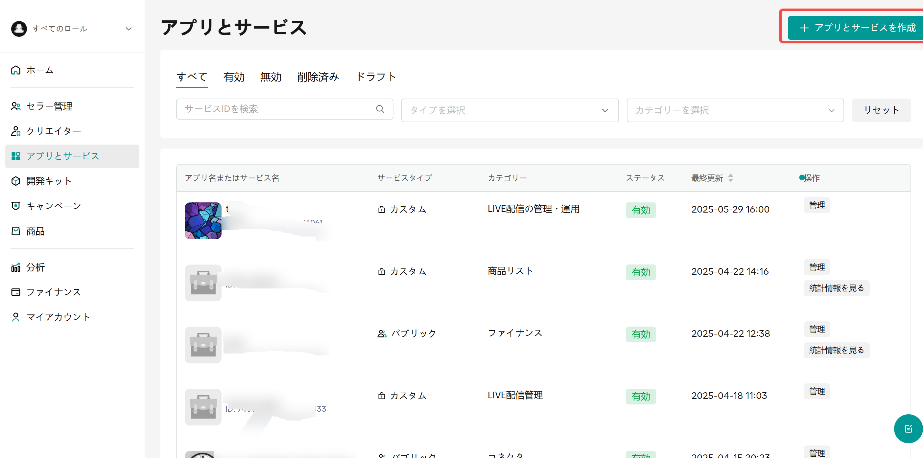Click the Home house icon in sidebar

point(16,70)
